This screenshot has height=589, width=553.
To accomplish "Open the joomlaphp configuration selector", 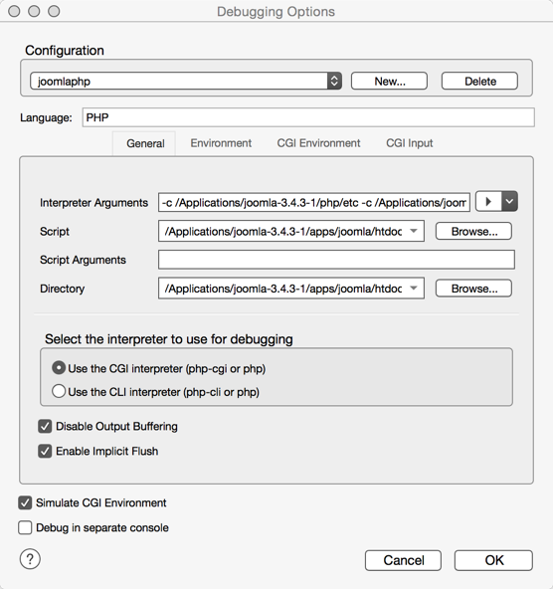I will pos(186,81).
